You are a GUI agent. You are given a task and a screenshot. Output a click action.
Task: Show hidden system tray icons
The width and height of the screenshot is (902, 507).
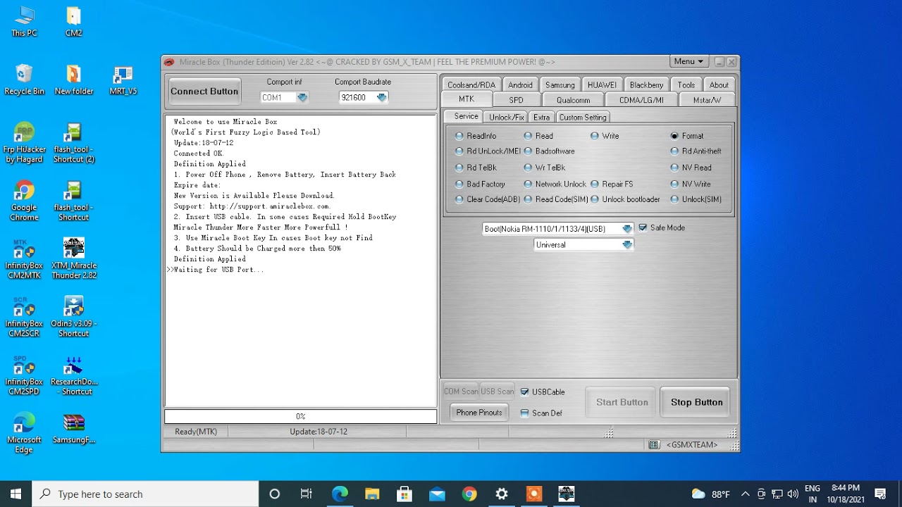point(746,494)
